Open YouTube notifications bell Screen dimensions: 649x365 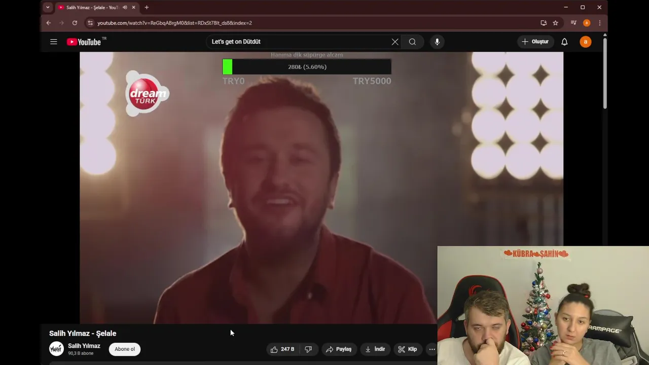564,42
